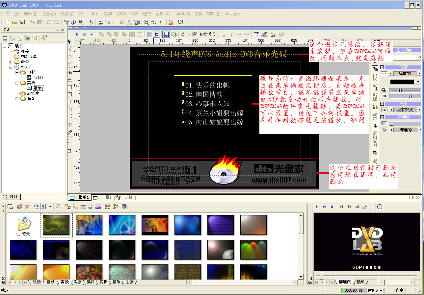This screenshot has width=424, height=295.
Task: Switch to the 音频 preview tab
Action: [360, 282]
